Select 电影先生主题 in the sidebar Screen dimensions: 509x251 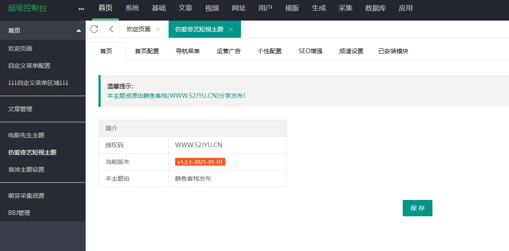click(26, 135)
